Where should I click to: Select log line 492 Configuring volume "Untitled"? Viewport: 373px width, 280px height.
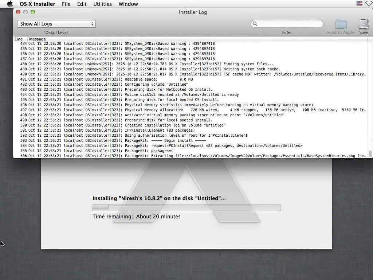[x=190, y=85]
